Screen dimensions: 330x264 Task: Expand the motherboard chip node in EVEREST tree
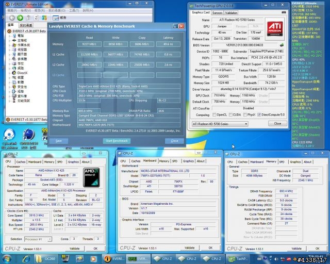9,40
